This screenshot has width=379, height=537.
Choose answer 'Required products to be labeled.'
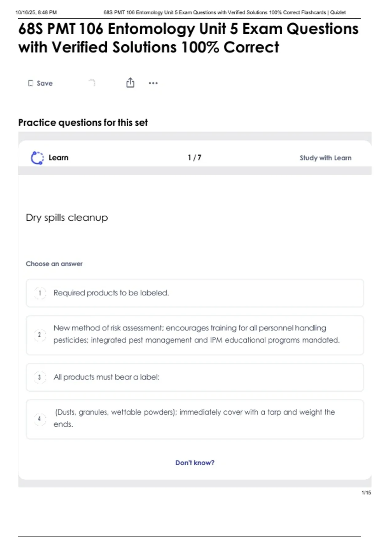(111, 293)
